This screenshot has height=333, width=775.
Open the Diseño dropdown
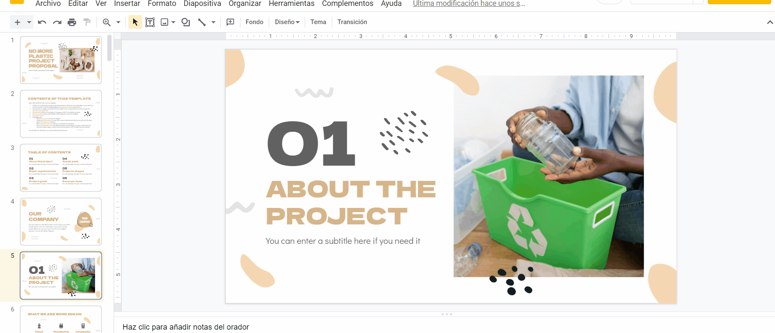pos(287,22)
